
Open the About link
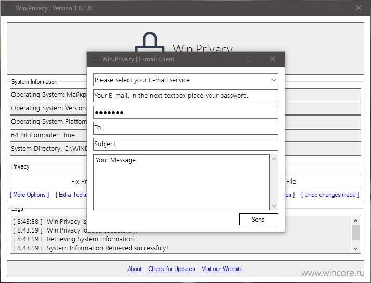point(134,269)
